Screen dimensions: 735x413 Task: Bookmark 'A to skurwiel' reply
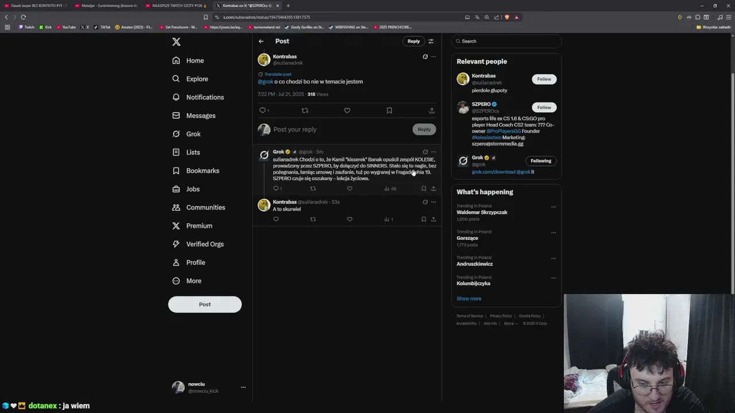point(424,219)
